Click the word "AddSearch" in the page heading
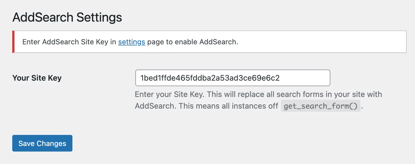Viewport: 415px width, 164px height. pos(43,17)
